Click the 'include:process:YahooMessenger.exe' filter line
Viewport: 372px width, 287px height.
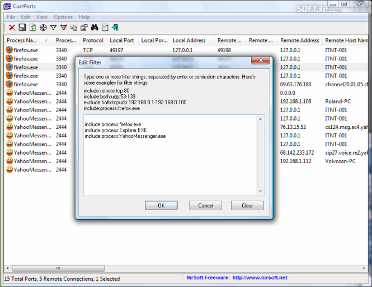[125, 136]
